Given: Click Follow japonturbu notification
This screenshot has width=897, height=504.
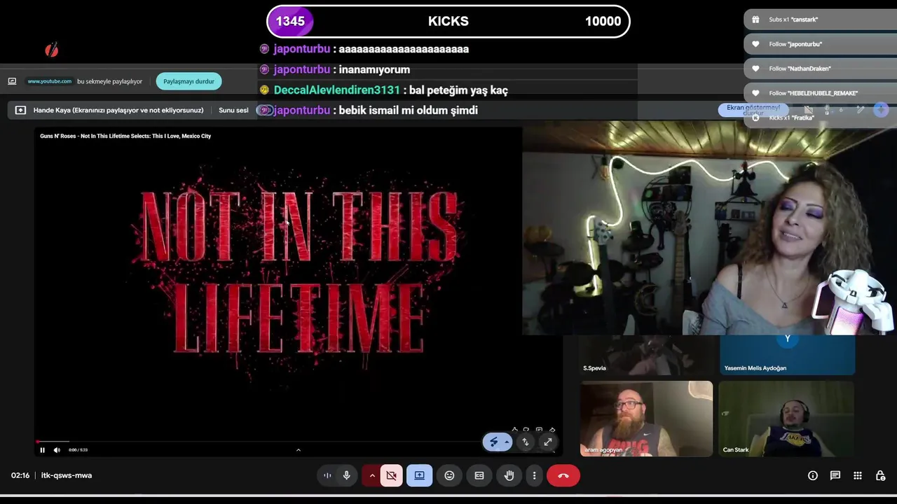Looking at the screenshot, I should click(820, 44).
